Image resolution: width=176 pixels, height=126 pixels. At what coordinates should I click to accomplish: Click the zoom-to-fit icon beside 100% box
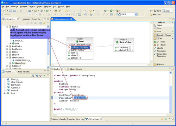[x=119, y=14]
